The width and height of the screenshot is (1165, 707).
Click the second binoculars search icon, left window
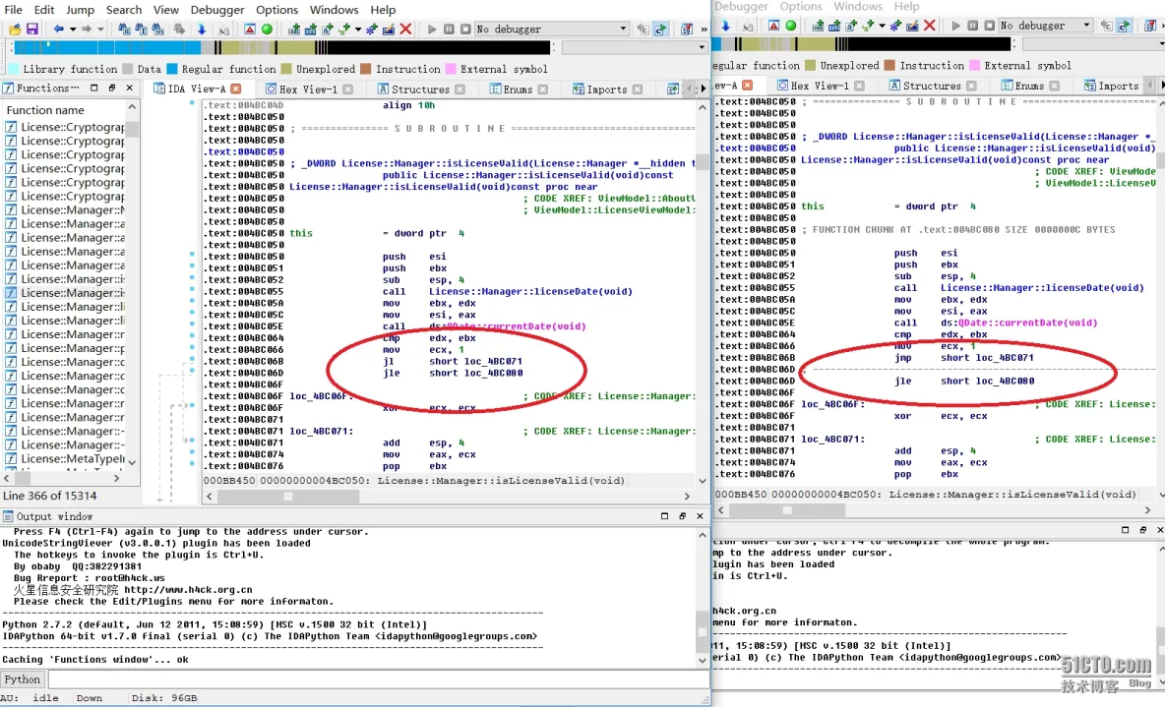coord(141,29)
